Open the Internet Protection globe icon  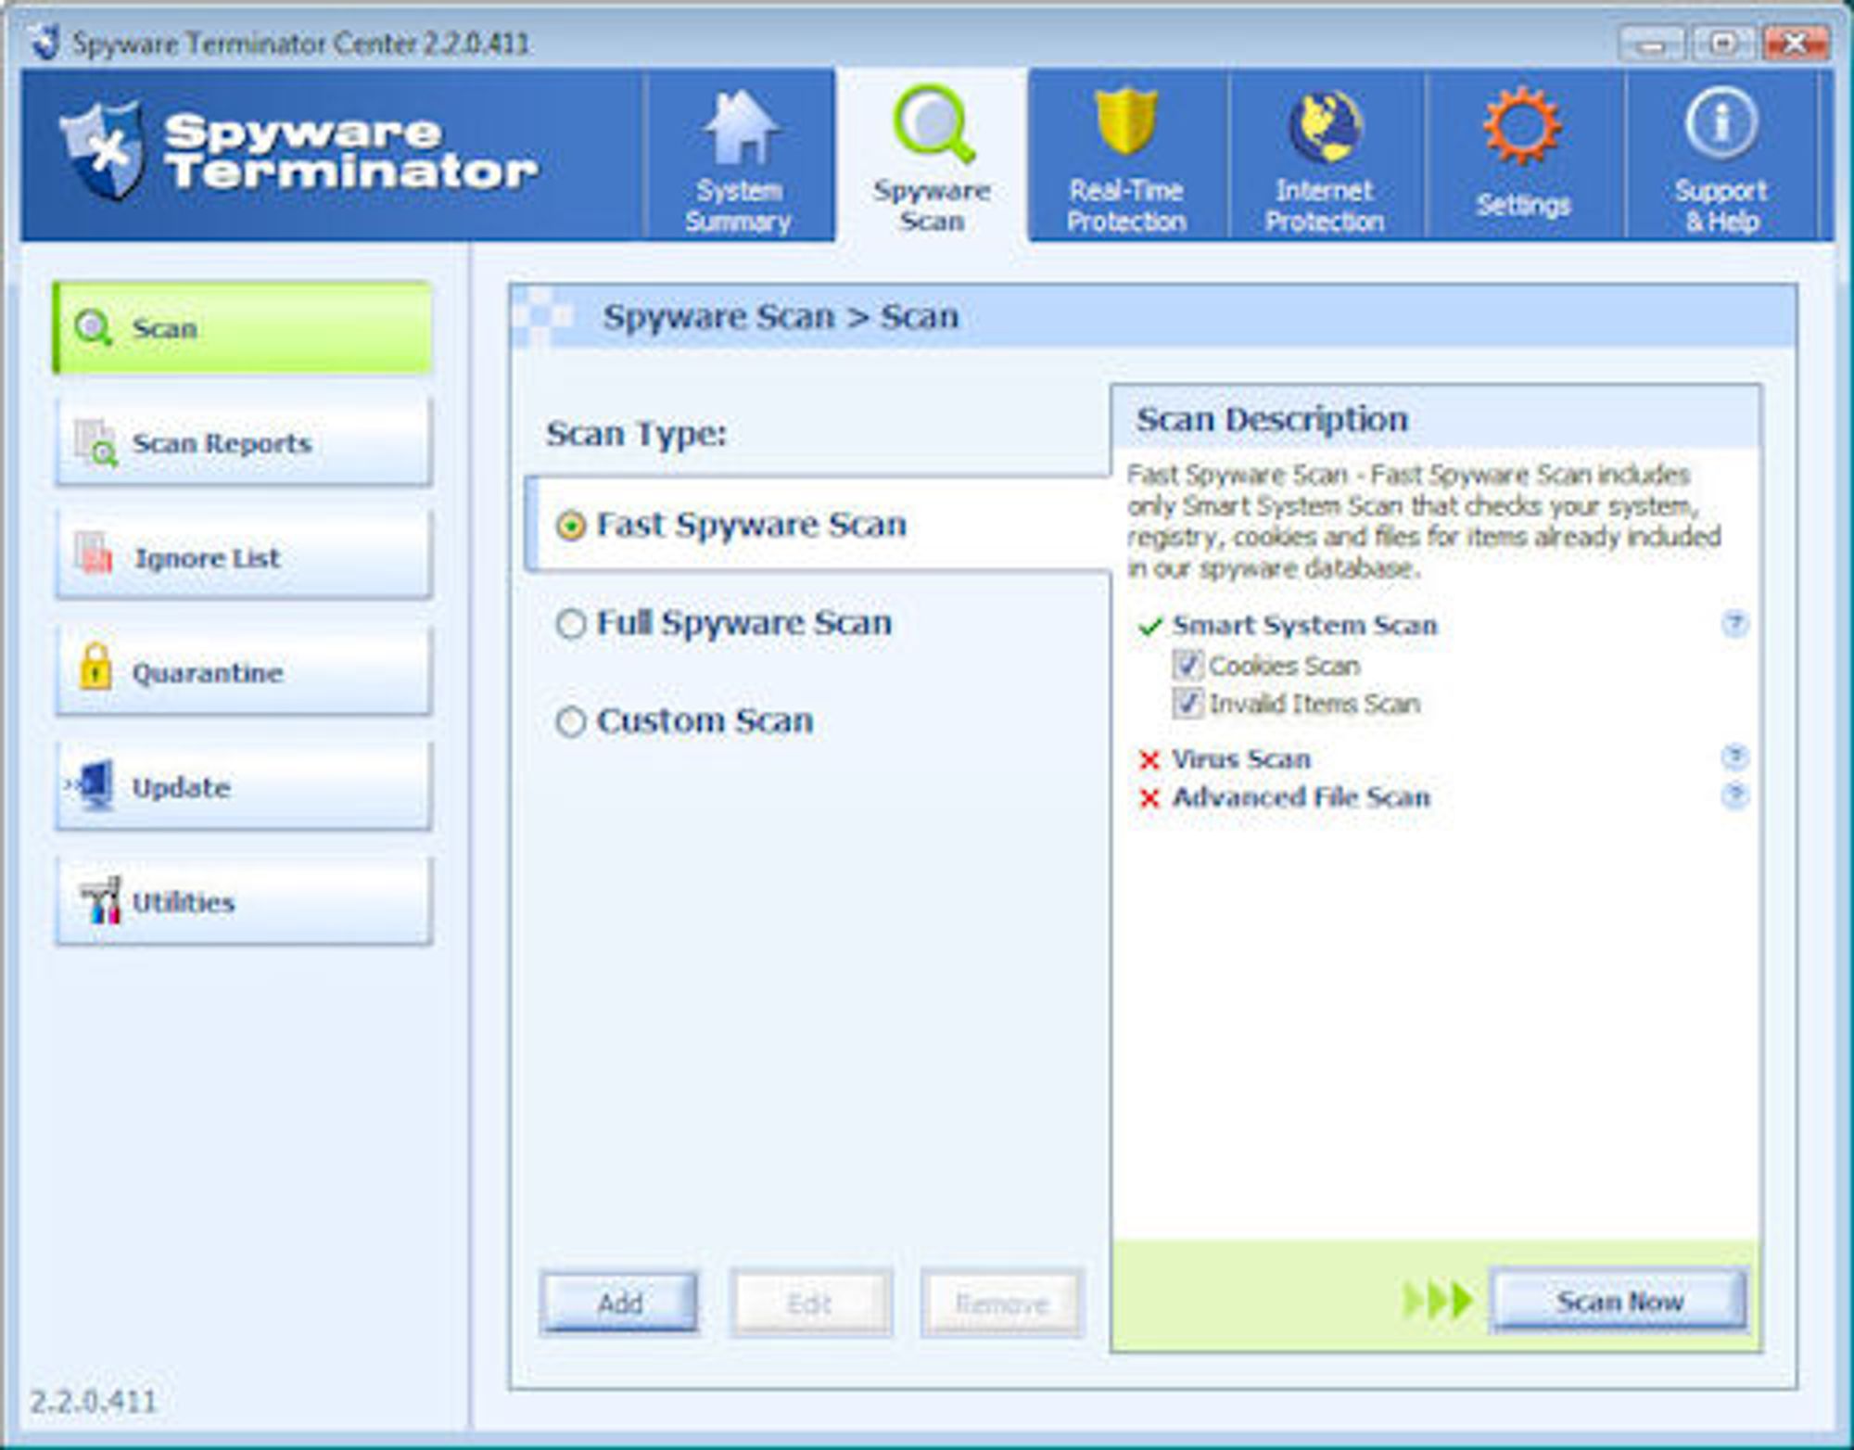(1326, 127)
